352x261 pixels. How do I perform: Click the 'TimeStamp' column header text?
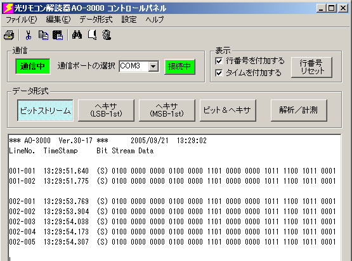click(61, 151)
